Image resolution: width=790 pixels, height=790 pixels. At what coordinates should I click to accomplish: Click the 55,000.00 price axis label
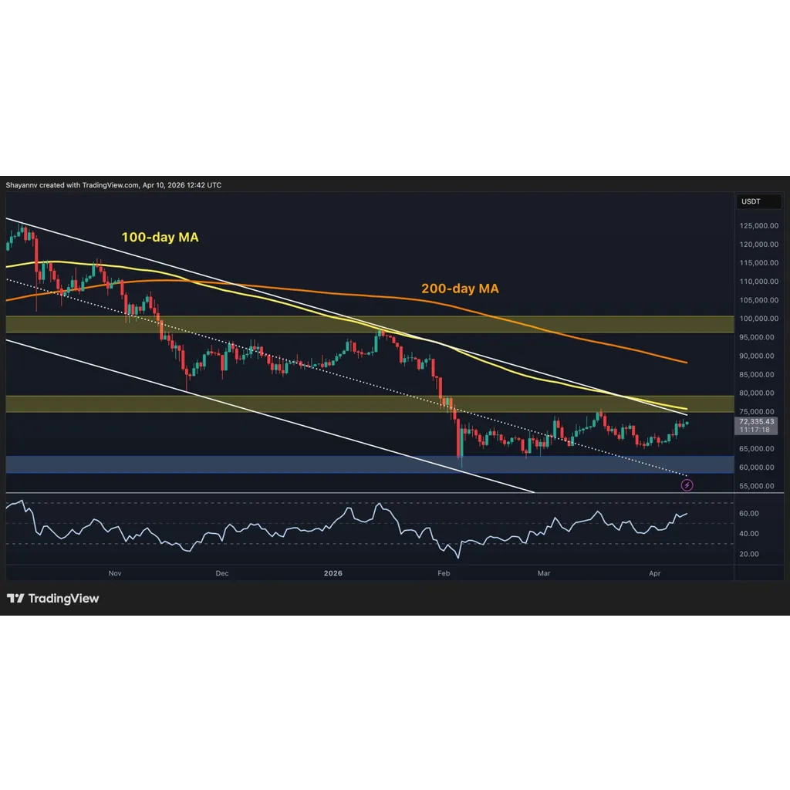pos(757,486)
